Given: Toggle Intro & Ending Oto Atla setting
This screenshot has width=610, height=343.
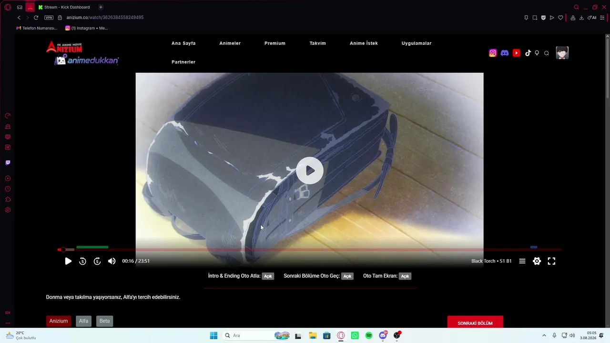Looking at the screenshot, I should (268, 276).
